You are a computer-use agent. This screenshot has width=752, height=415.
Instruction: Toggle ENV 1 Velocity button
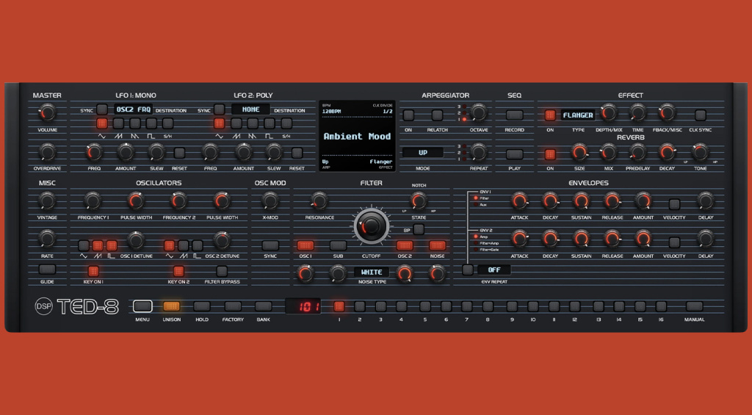point(674,204)
